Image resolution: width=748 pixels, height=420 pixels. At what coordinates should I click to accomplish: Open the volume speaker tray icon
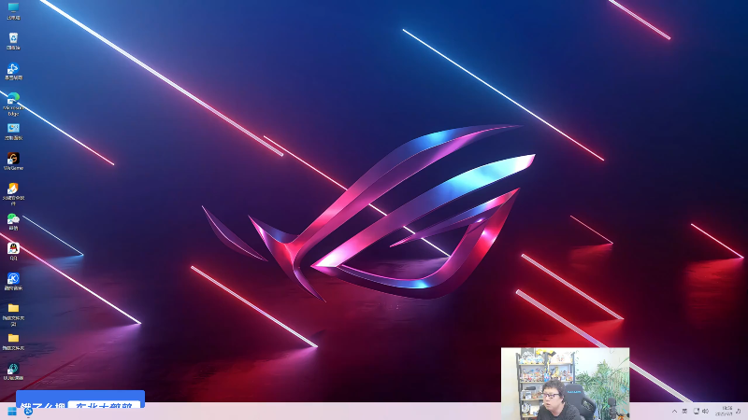coord(706,412)
